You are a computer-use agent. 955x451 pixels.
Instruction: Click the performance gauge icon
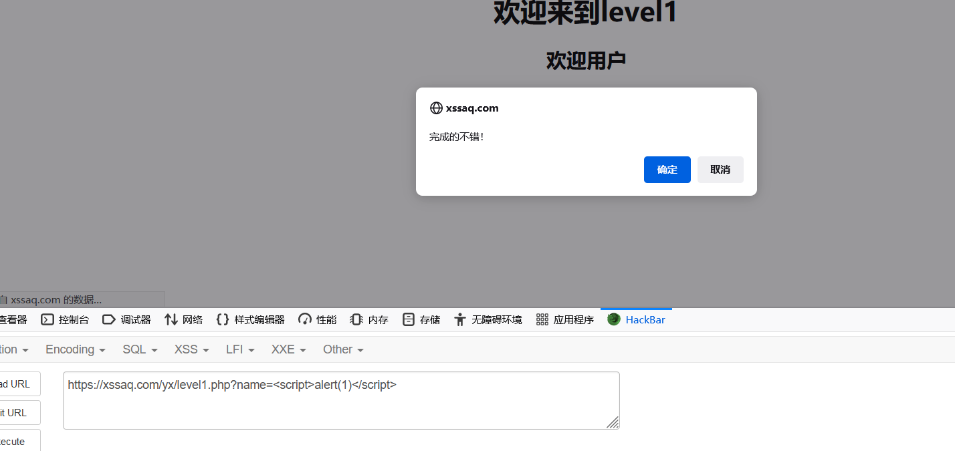pos(305,319)
